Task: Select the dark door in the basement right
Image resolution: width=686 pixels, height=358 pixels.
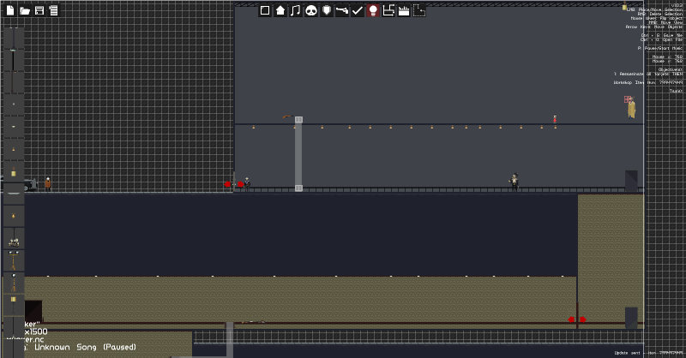Action: click(631, 318)
